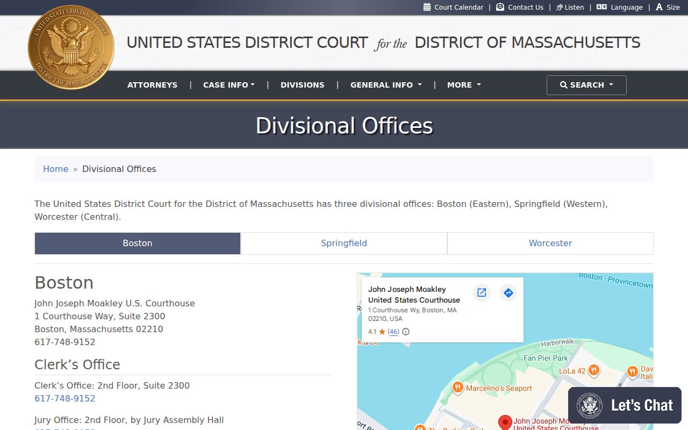Click the Boston section heading
Image resolution: width=688 pixels, height=430 pixels.
[x=64, y=283]
